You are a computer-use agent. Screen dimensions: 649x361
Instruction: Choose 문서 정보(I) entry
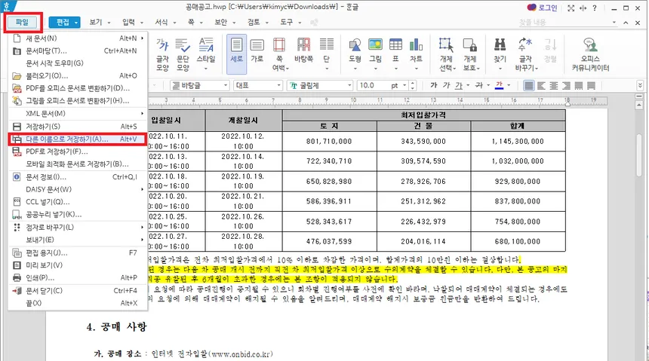click(x=78, y=177)
